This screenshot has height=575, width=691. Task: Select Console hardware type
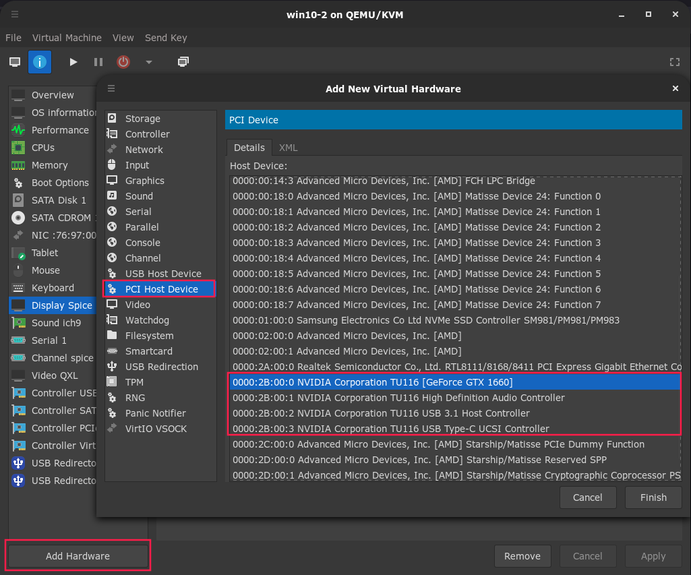[161, 243]
